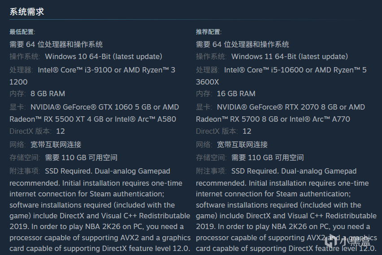The height and width of the screenshot is (255, 382).
Task: Click recommended 'software installations required' line
Action: pos(278,205)
